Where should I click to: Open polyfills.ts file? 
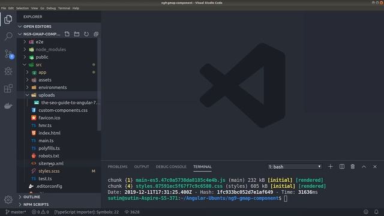pyautogui.click(x=49, y=148)
